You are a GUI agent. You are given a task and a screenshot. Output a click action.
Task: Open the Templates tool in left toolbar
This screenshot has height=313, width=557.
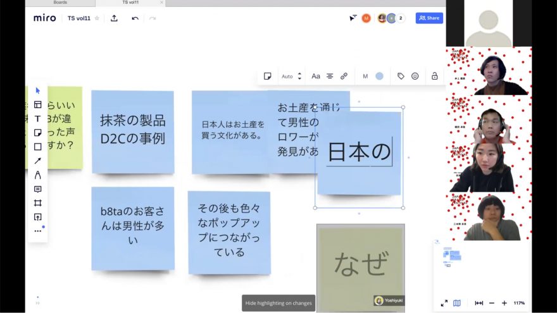click(x=37, y=104)
